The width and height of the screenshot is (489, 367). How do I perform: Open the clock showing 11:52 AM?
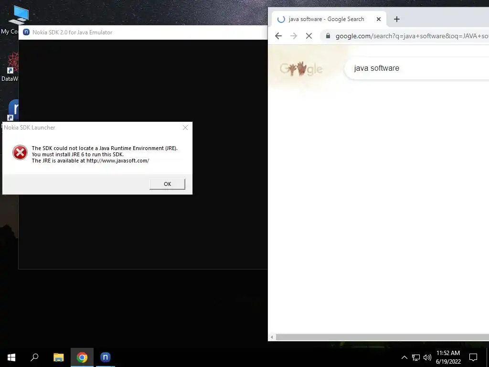pyautogui.click(x=448, y=357)
